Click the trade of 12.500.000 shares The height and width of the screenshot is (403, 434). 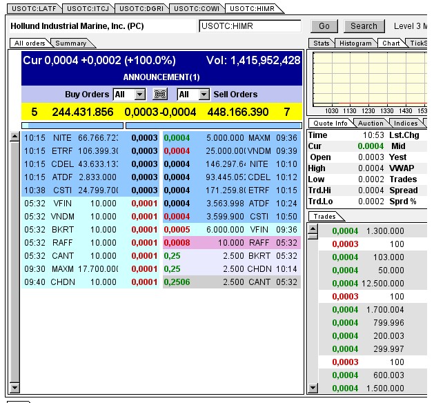(x=373, y=284)
